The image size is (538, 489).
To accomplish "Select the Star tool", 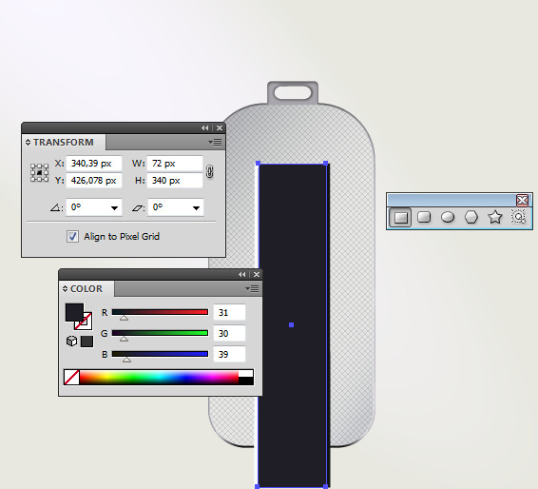I will pos(495,217).
